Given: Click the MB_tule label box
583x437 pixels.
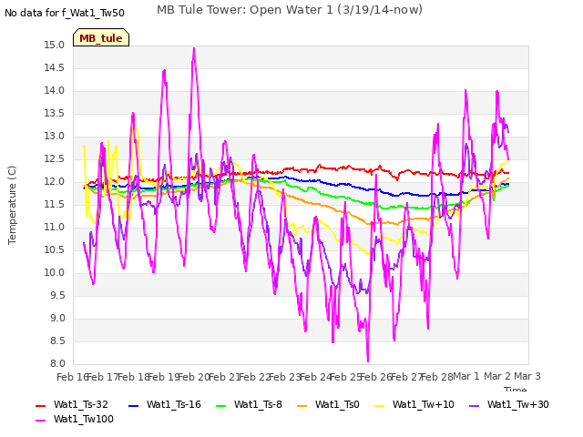Looking at the screenshot, I should 101,37.
